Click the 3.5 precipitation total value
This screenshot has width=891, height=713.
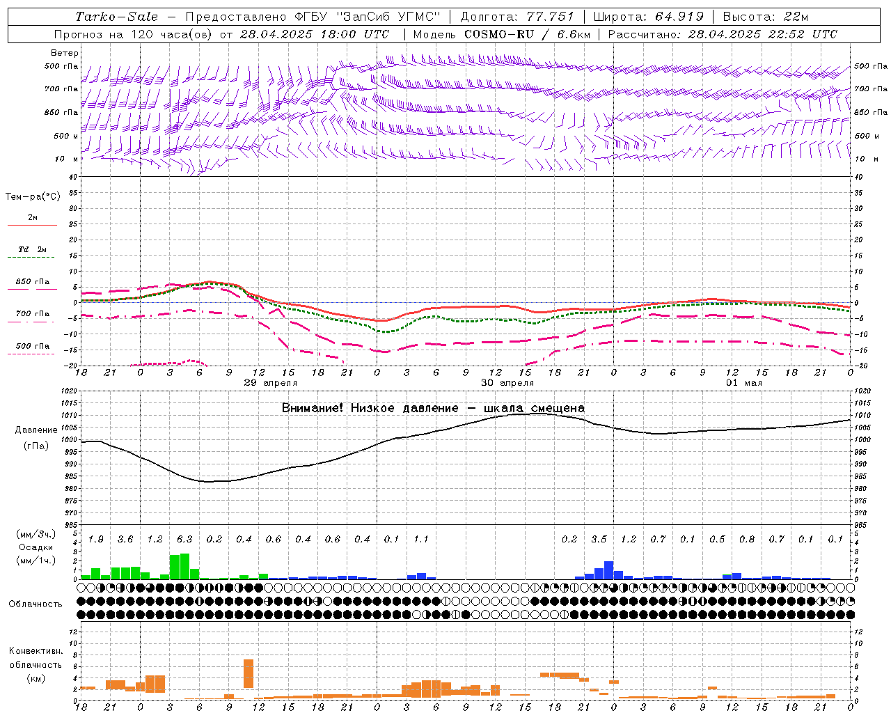coord(599,540)
